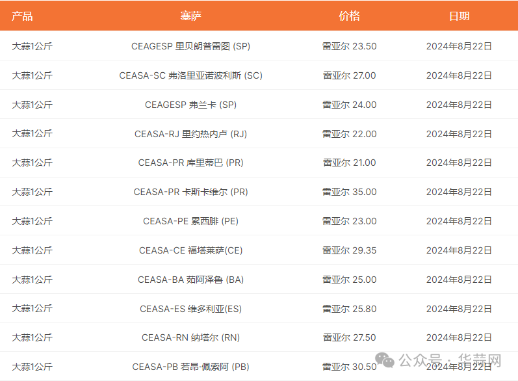
Task: Click the date in the 累西腓 row
Action: coord(459,221)
